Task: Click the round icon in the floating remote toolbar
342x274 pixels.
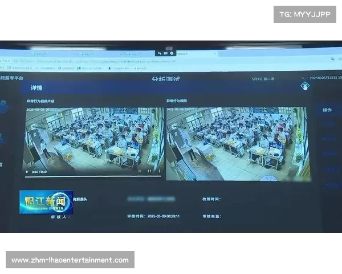Action: click(172, 53)
